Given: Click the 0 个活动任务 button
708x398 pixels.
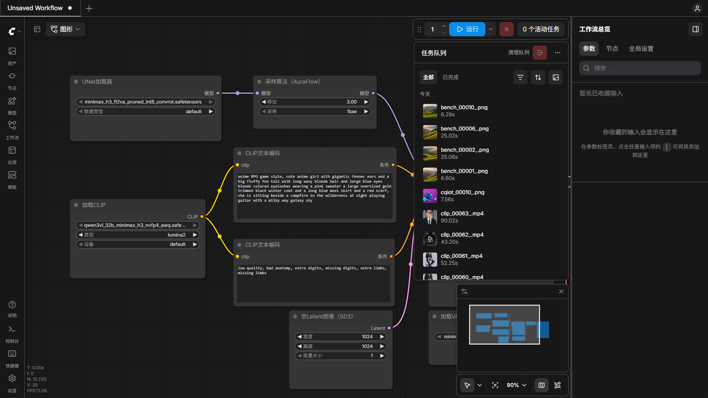Looking at the screenshot, I should tap(541, 29).
